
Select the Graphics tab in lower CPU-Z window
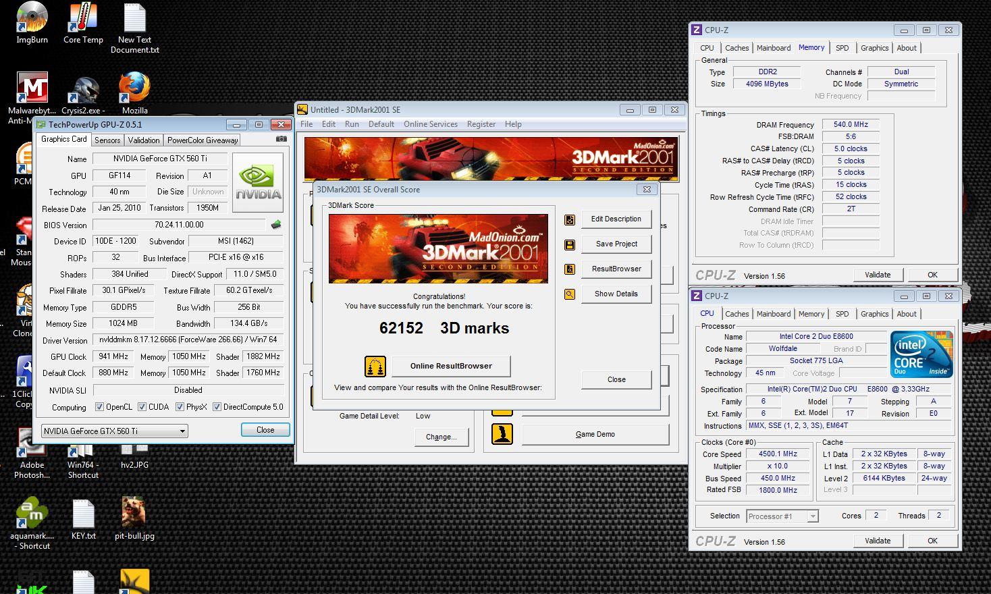[x=874, y=314]
